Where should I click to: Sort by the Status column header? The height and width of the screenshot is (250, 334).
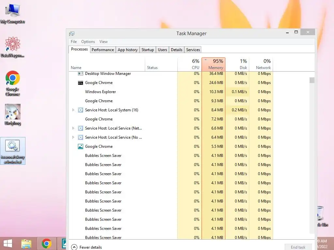161,64
